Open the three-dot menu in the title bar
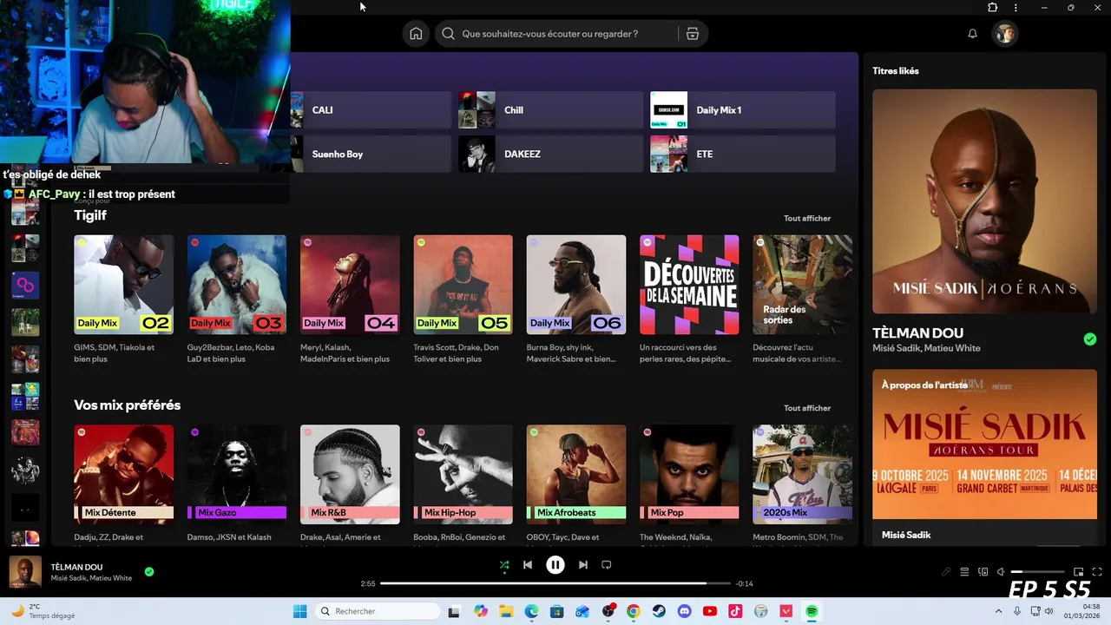Image resolution: width=1111 pixels, height=625 pixels. [1016, 7]
